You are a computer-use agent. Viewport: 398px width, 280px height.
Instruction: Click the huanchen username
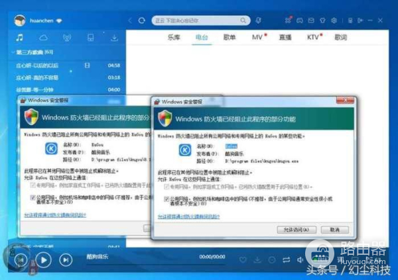point(42,21)
